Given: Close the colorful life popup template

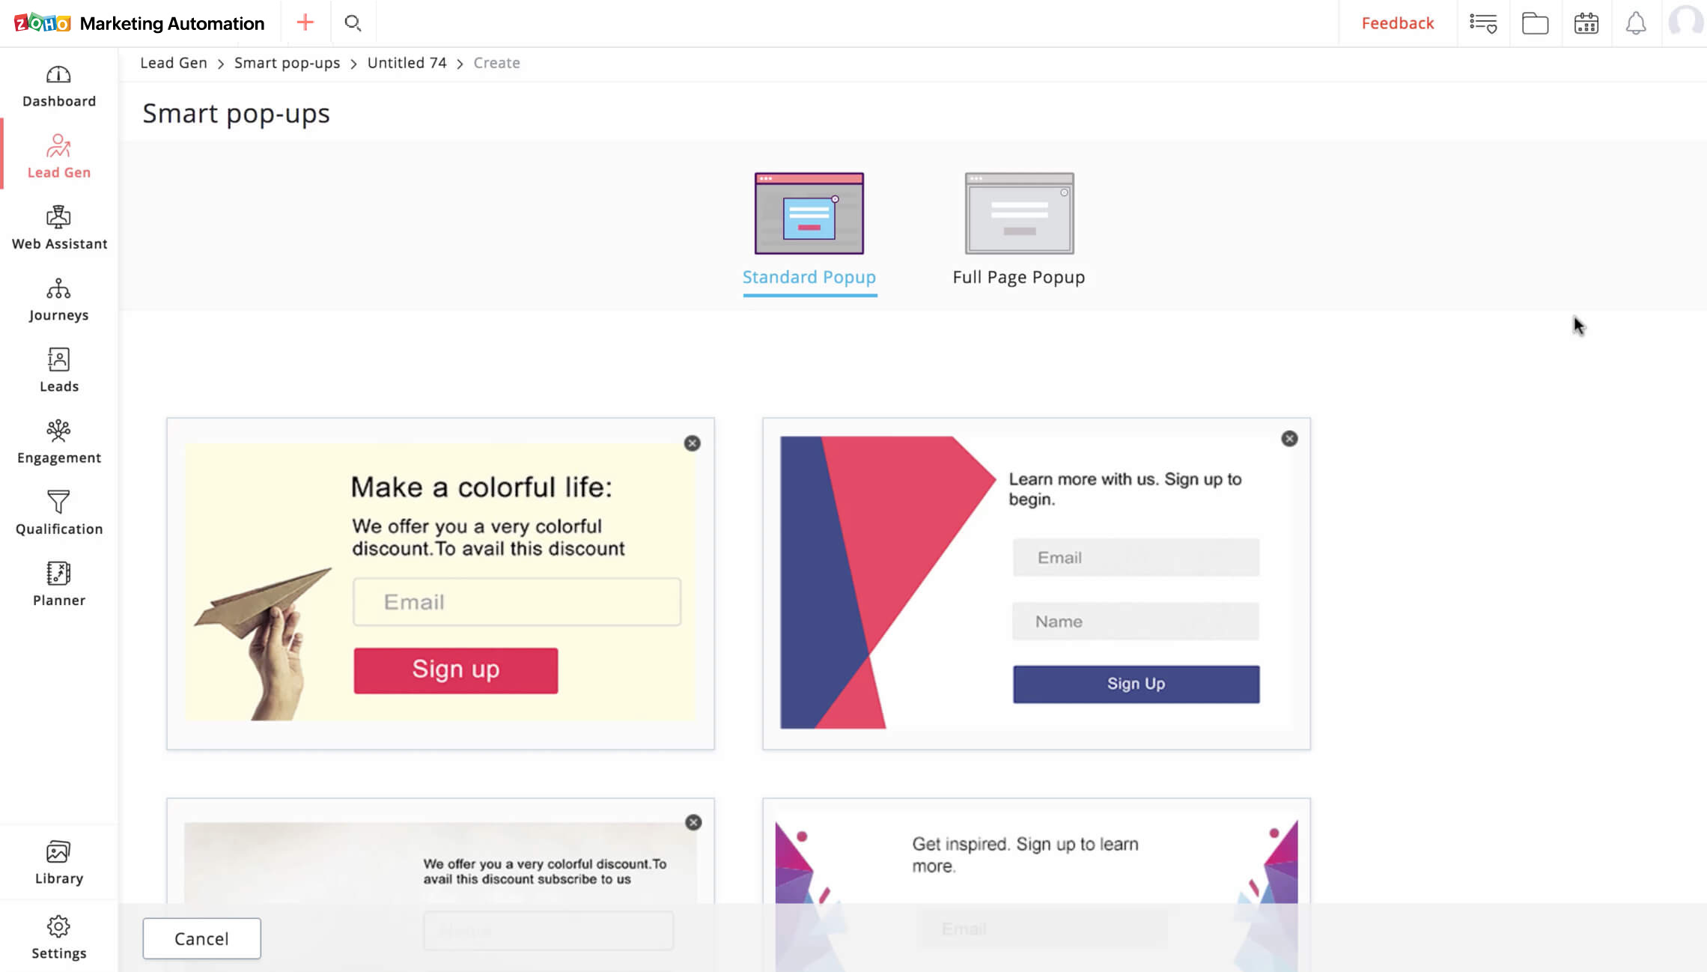Looking at the screenshot, I should coord(692,442).
